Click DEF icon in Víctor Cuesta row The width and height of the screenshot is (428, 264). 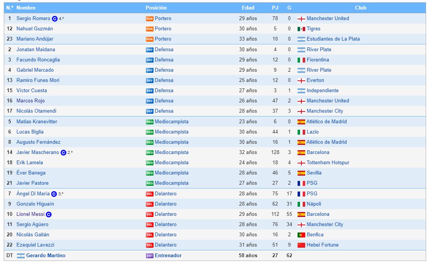[x=150, y=91]
